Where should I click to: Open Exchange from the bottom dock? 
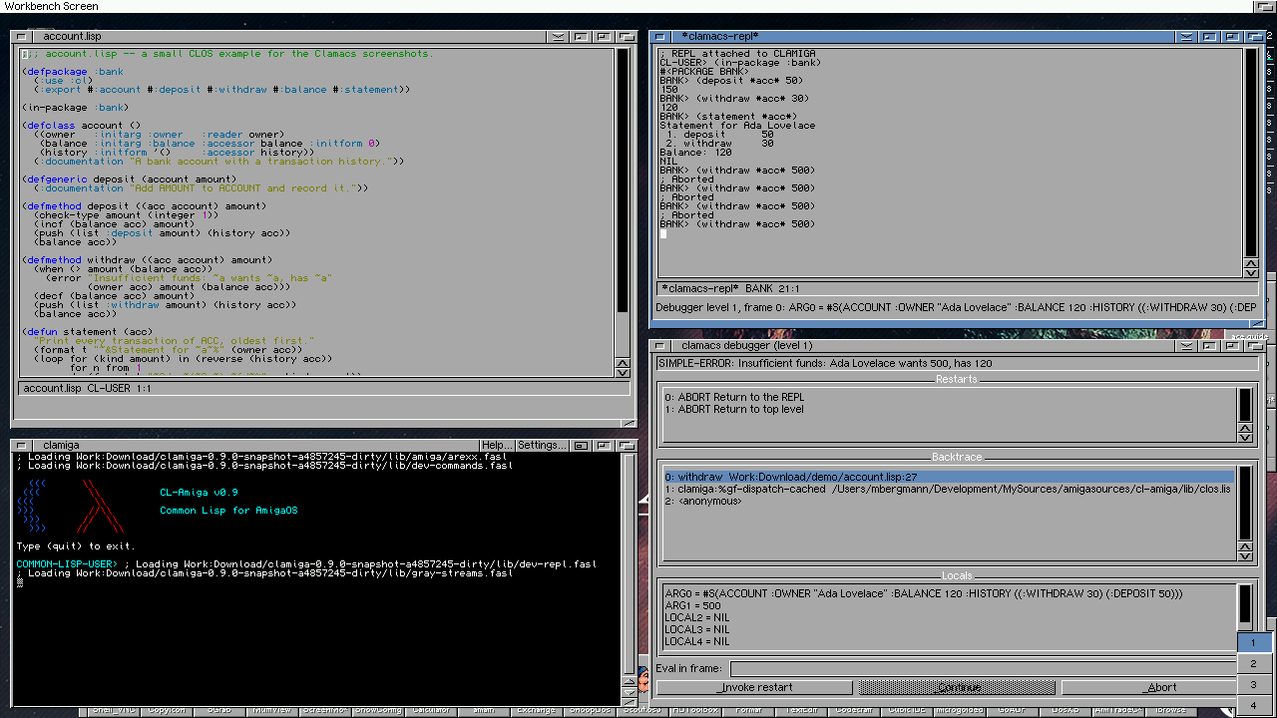(536, 710)
